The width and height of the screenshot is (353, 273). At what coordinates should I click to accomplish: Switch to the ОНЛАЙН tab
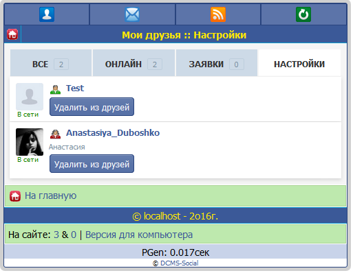tap(133, 63)
